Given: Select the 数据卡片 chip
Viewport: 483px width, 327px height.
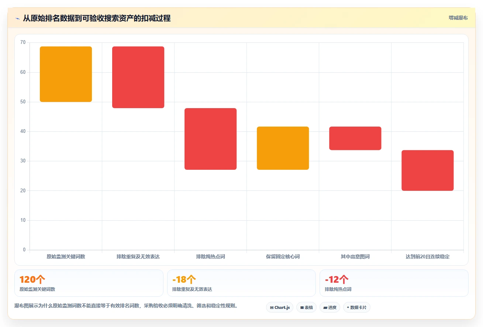Looking at the screenshot, I should click(x=356, y=307).
